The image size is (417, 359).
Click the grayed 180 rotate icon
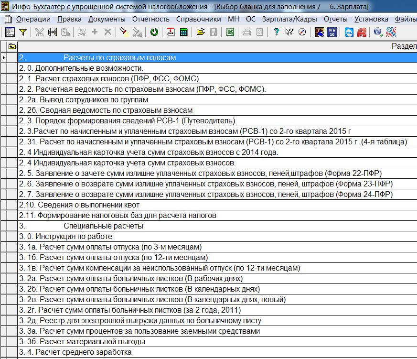tap(82, 32)
